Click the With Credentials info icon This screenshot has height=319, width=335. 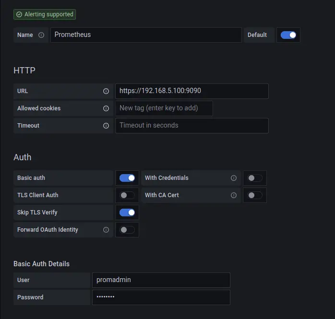(x=234, y=178)
